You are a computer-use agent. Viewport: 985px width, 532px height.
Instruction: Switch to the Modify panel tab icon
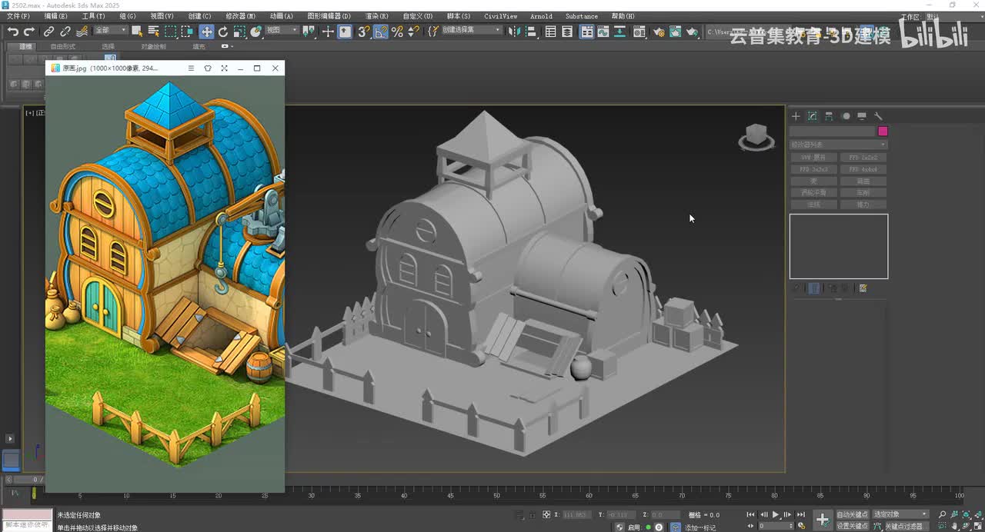(812, 116)
